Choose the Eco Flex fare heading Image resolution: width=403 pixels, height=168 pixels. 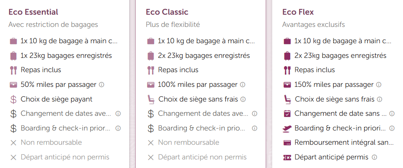click(298, 12)
